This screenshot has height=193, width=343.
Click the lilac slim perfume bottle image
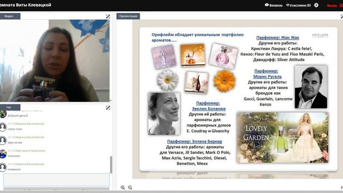[x=164, y=57]
